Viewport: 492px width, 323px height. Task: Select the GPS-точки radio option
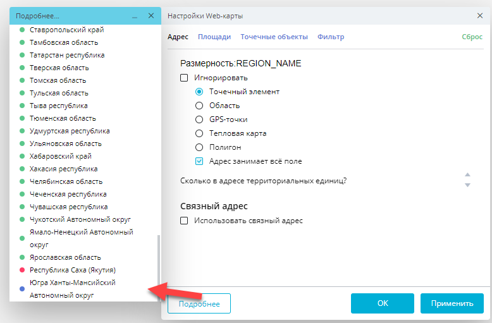[199, 119]
